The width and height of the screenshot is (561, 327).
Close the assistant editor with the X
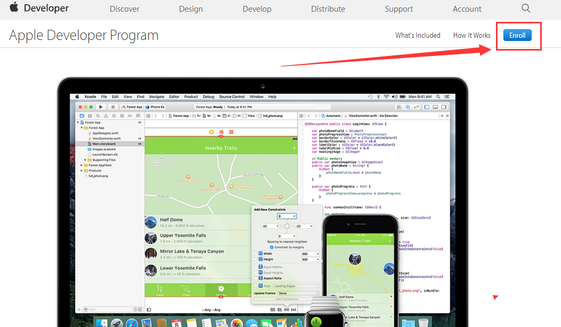point(447,116)
